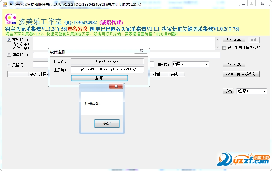Click the 注册码 input field
Viewport: 272px width, 171px height.
click(107, 69)
